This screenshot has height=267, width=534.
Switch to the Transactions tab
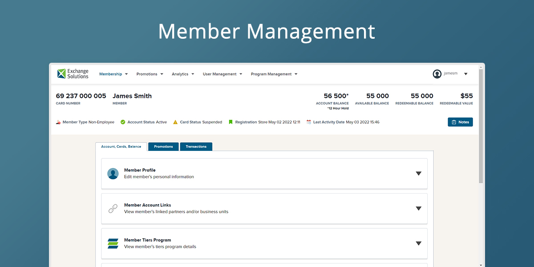(x=196, y=146)
